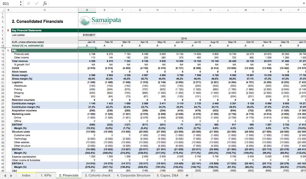
Task: Click the 'Technology' row label
Action: pyautogui.click(x=20, y=139)
